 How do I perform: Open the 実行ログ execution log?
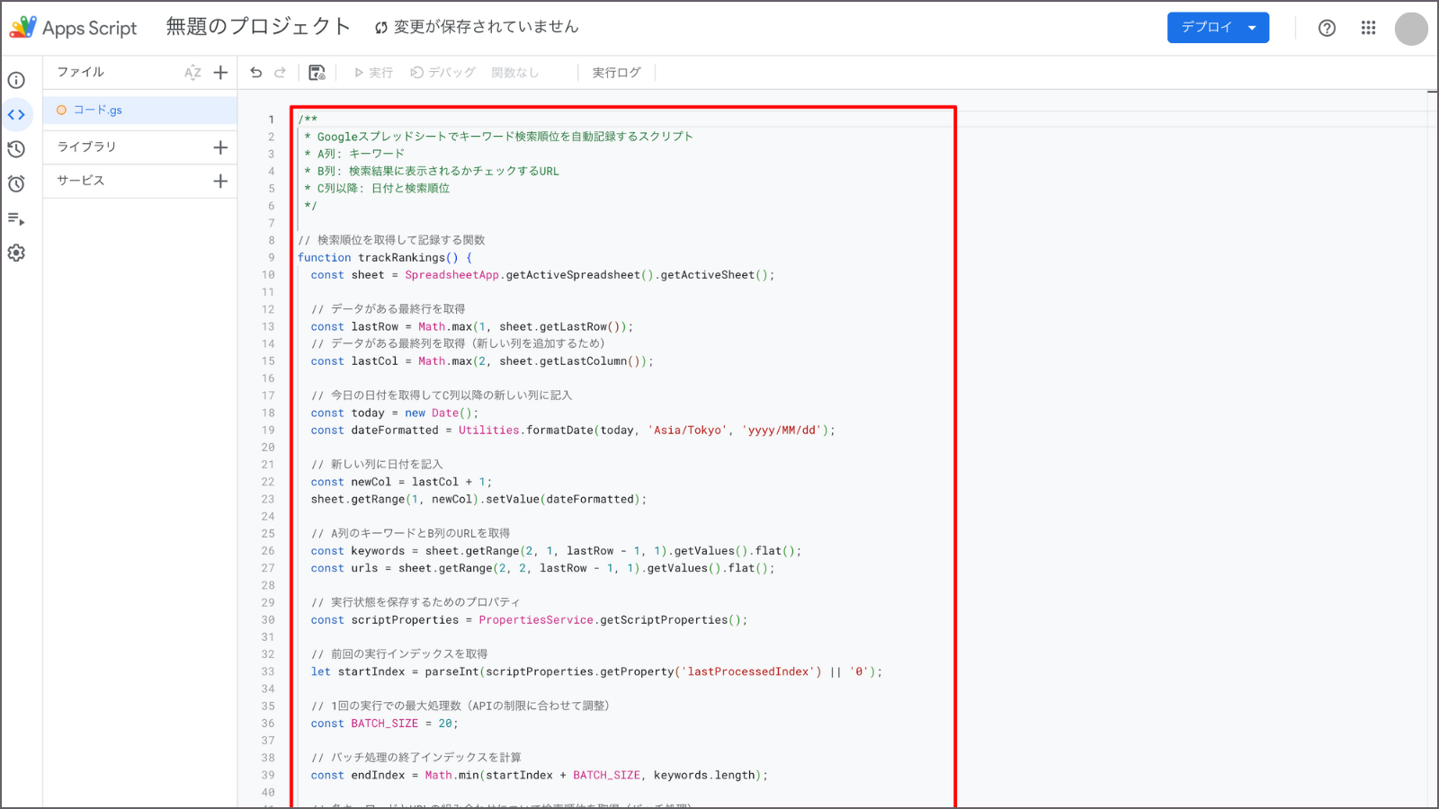(616, 73)
